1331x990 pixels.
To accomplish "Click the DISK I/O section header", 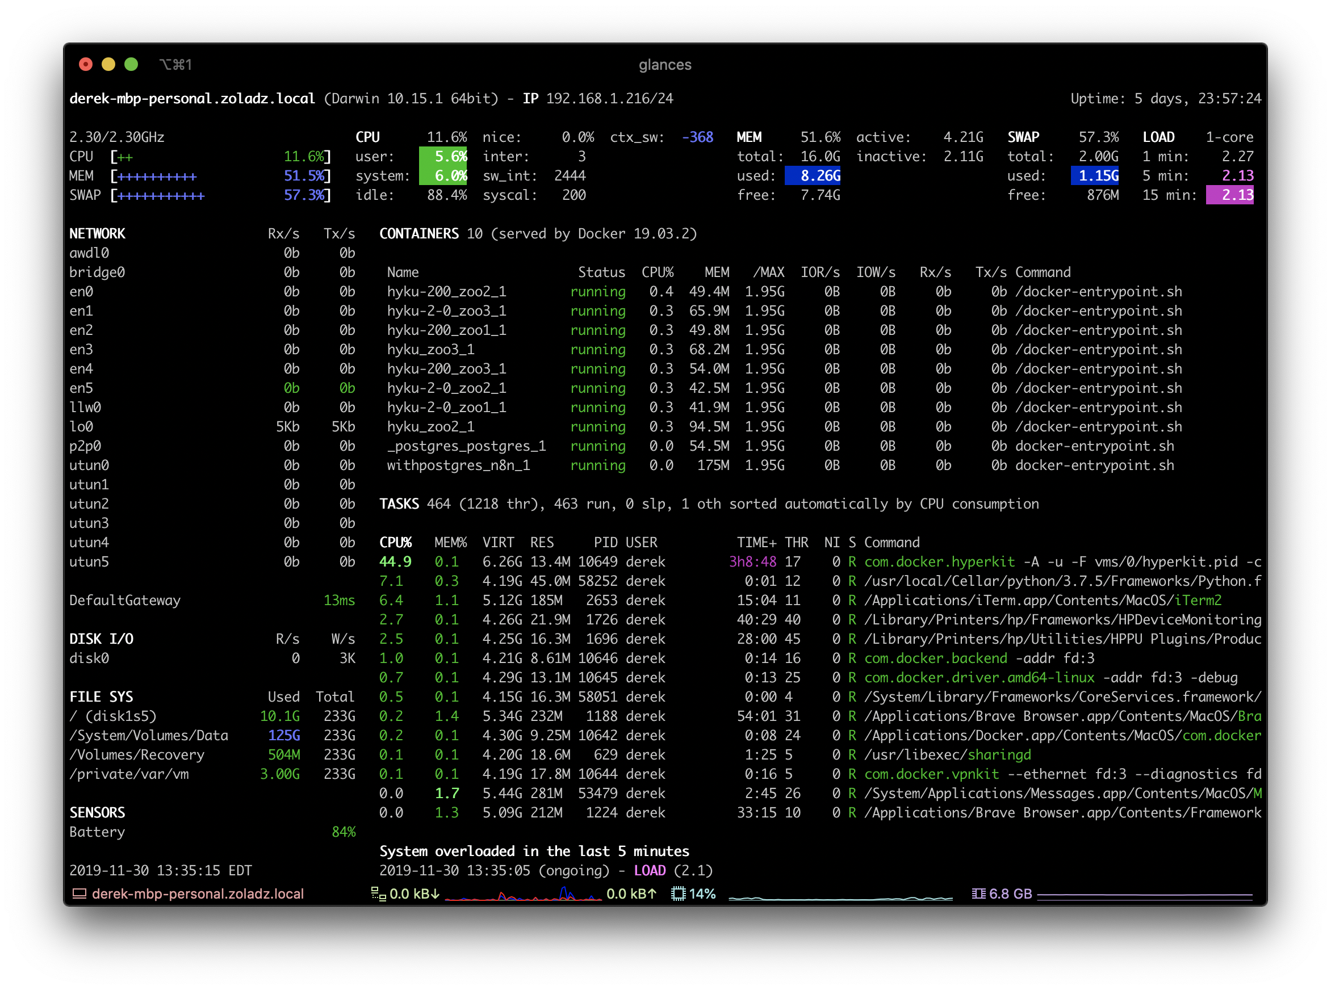I will [x=101, y=639].
